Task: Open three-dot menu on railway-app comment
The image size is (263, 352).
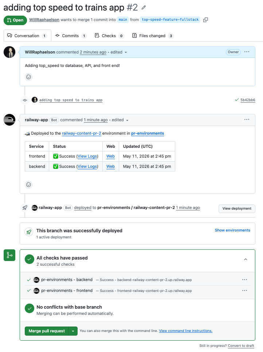Action: [x=247, y=119]
